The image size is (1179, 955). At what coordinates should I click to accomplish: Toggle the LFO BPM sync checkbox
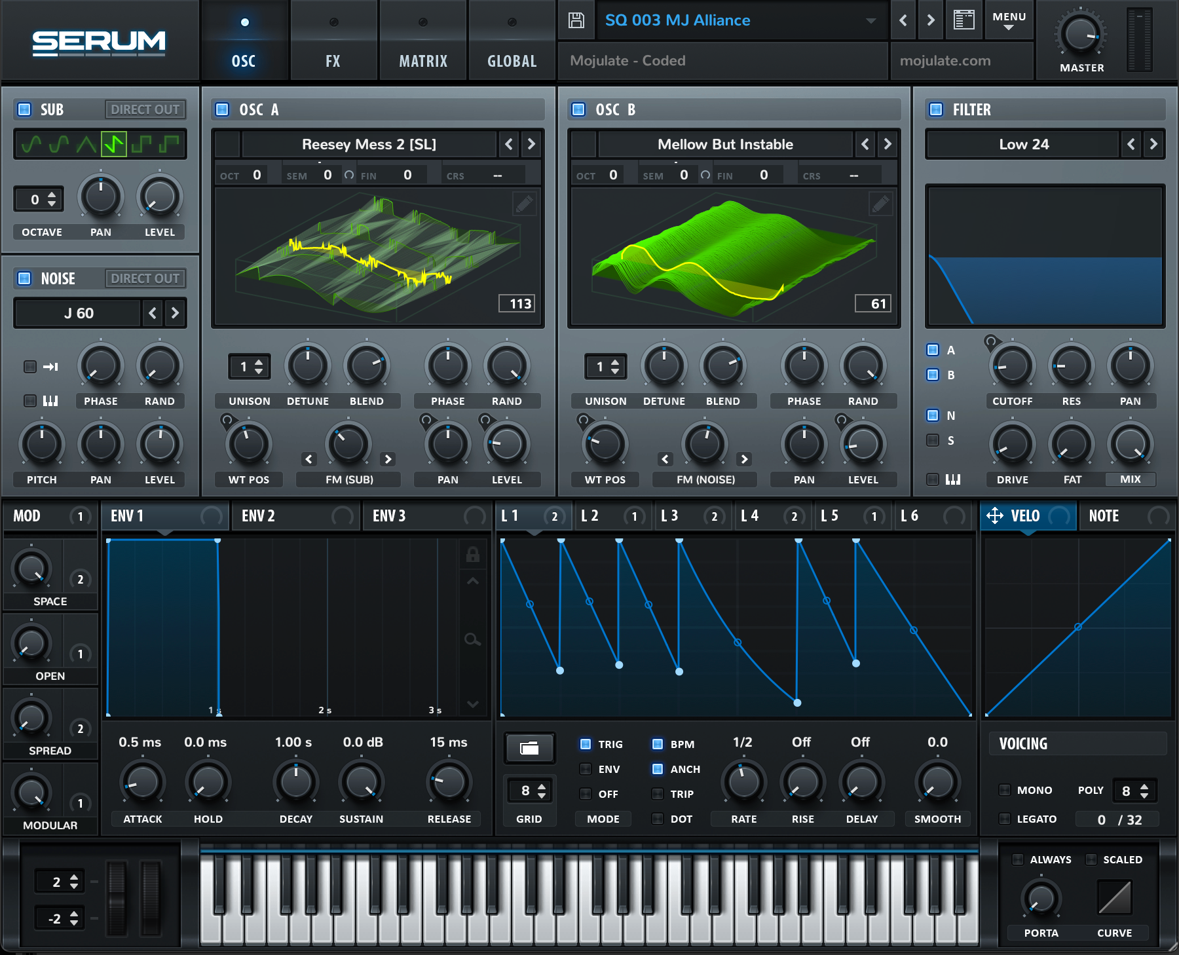[x=658, y=744]
